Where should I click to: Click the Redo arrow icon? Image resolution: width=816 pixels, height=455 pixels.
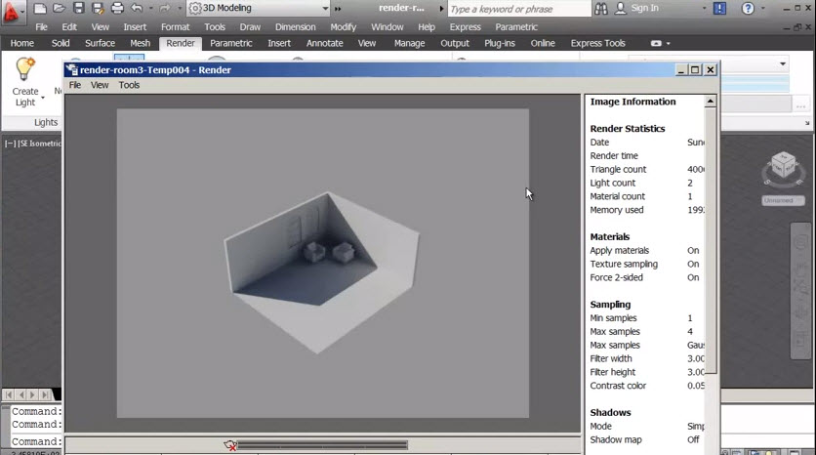[164, 9]
